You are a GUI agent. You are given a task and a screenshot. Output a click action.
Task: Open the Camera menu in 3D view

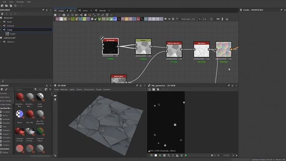[x=79, y=89]
